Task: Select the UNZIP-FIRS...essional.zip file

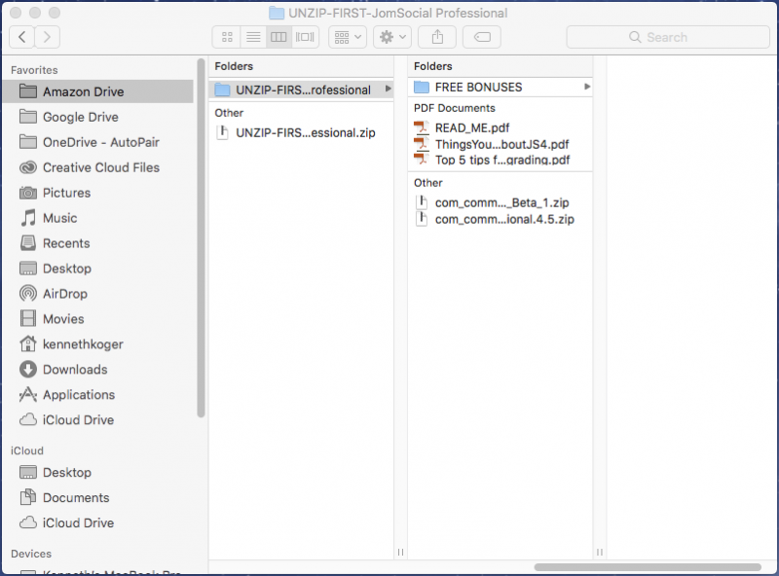Action: pyautogui.click(x=301, y=132)
